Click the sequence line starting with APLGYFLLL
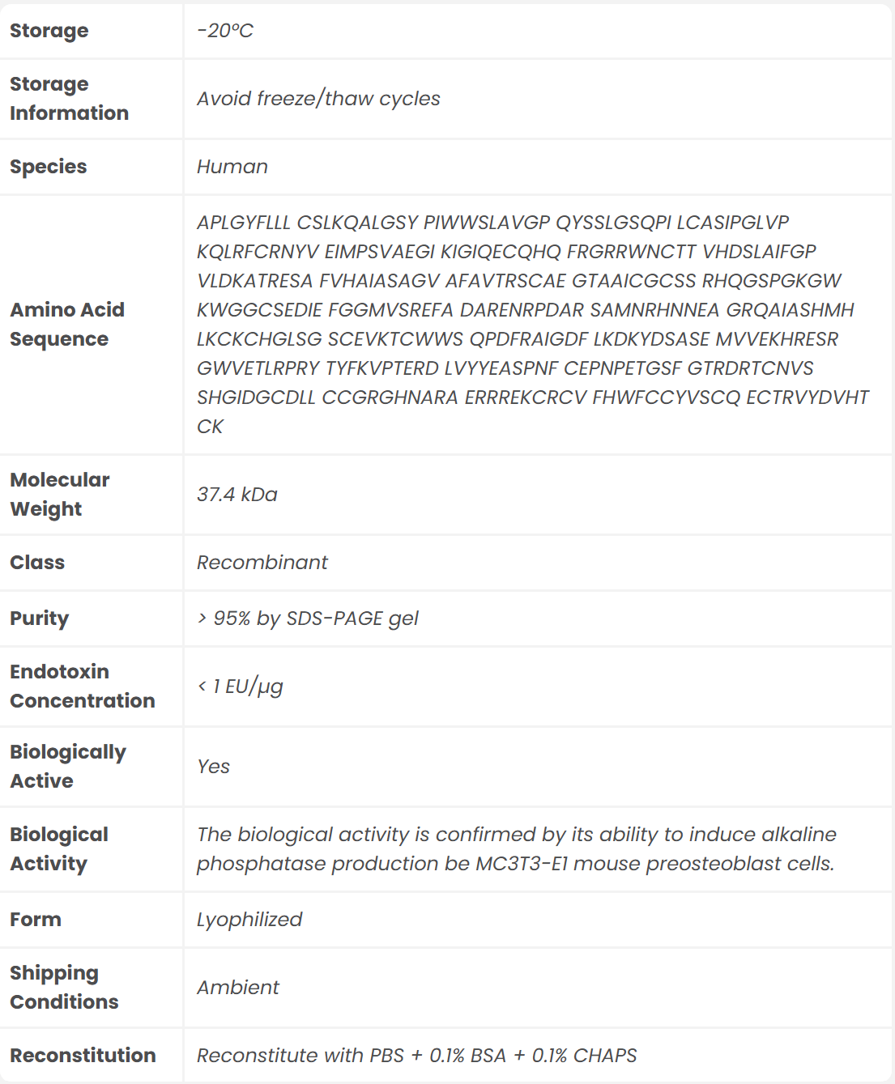The image size is (895, 1084). pos(492,223)
